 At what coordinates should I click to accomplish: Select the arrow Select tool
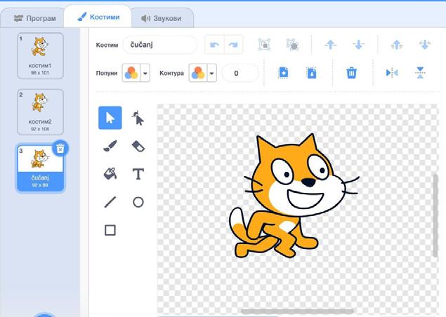coord(110,118)
